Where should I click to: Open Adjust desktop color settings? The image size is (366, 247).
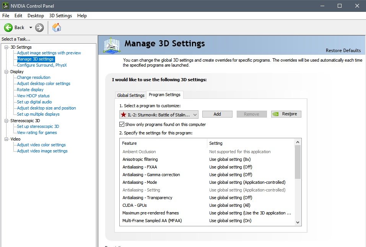coord(44,83)
